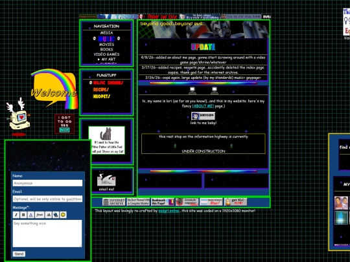Click the NAVIGATION heading
350x262 pixels.
(x=106, y=26)
